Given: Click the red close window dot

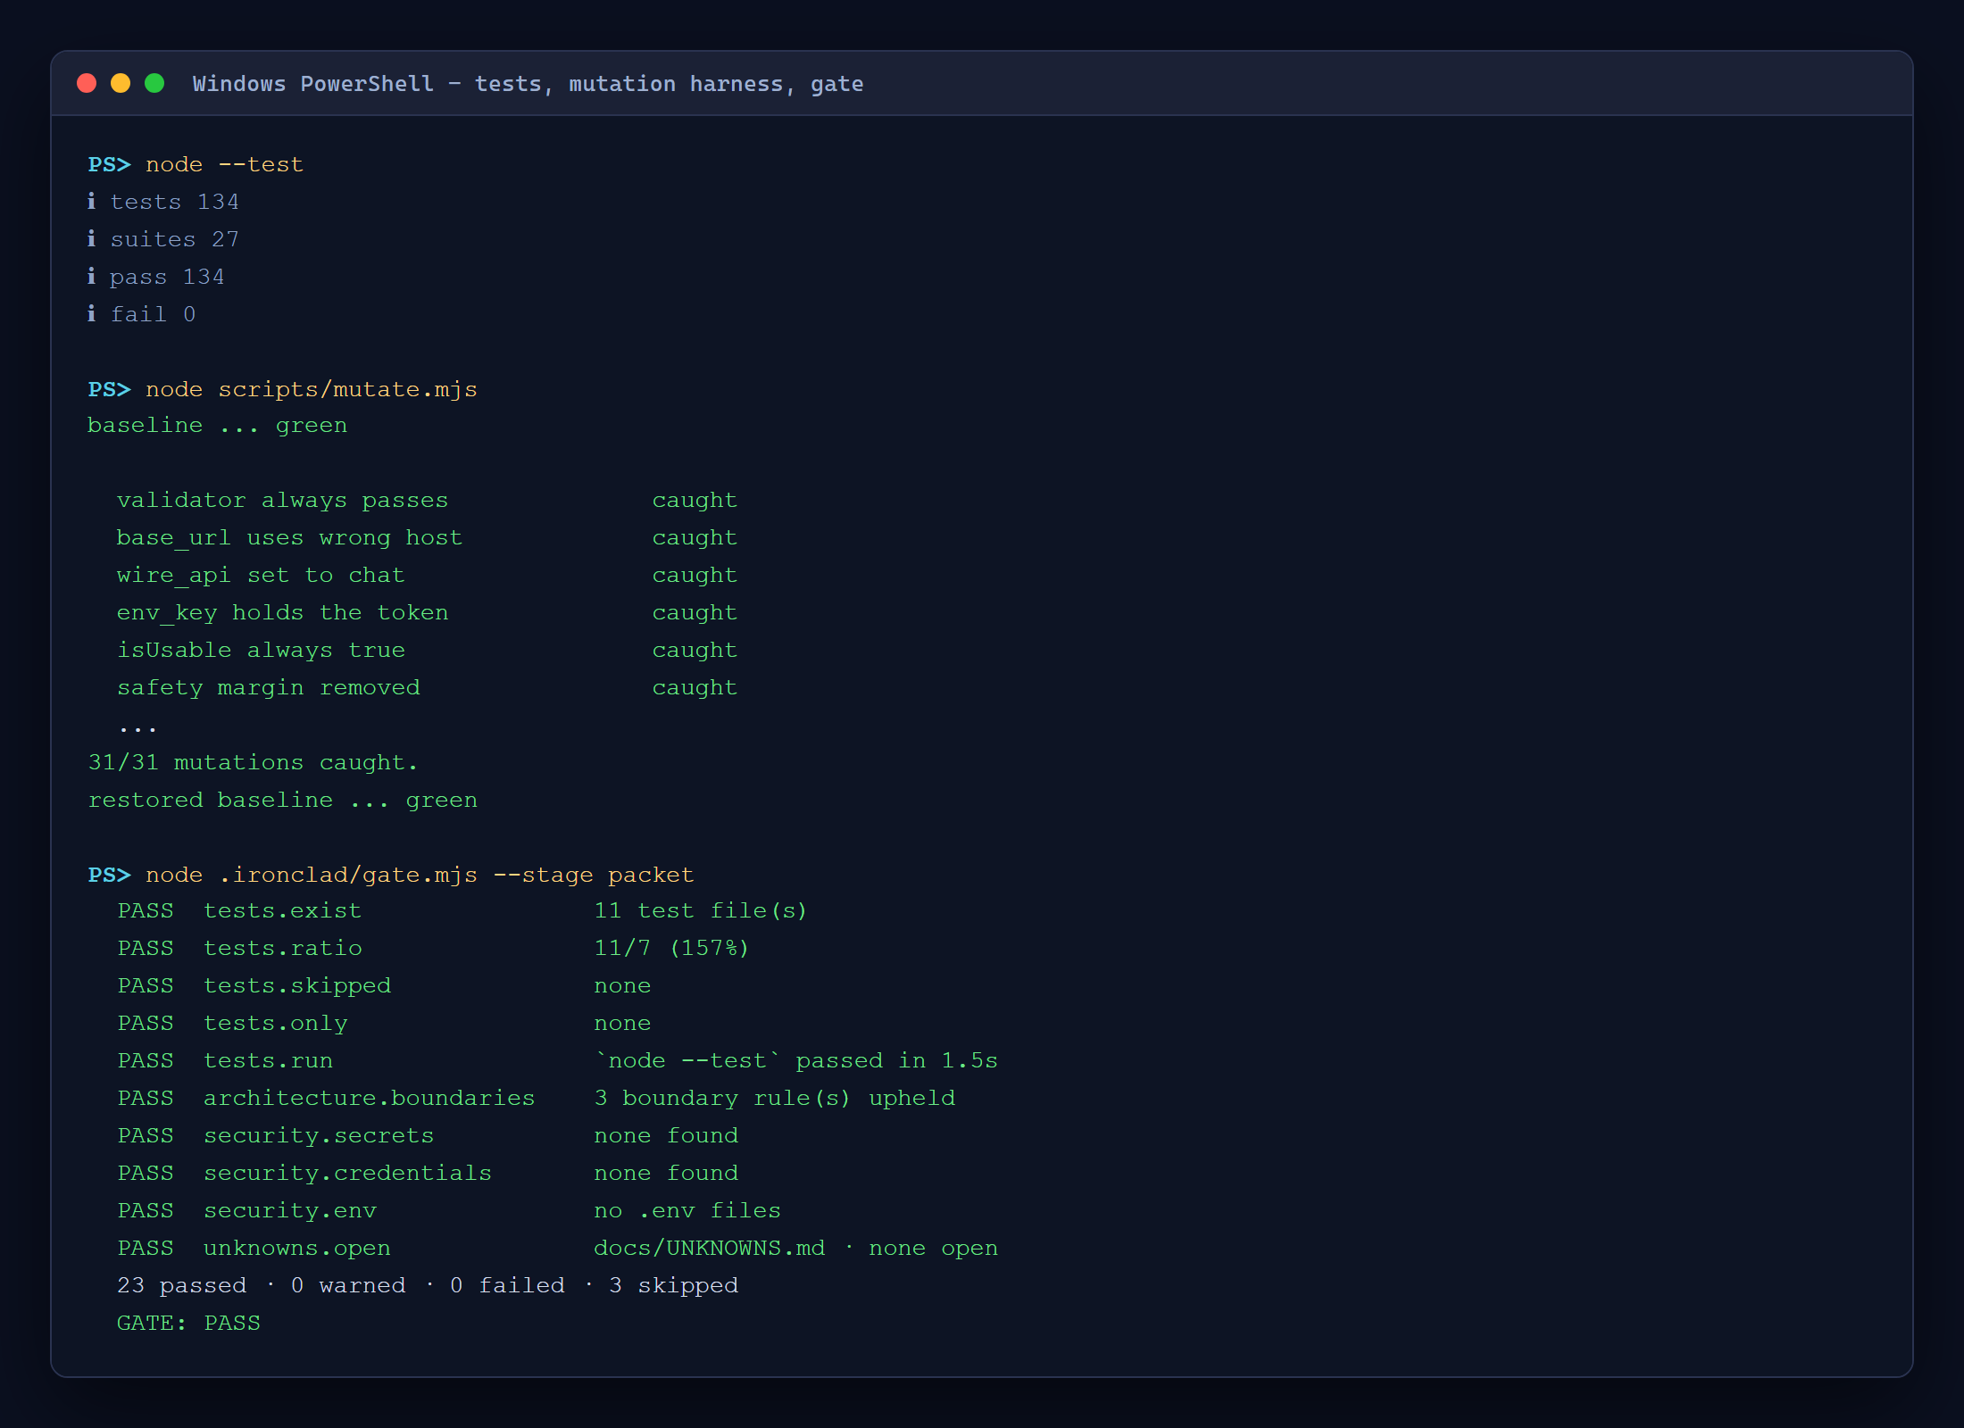Looking at the screenshot, I should [87, 83].
